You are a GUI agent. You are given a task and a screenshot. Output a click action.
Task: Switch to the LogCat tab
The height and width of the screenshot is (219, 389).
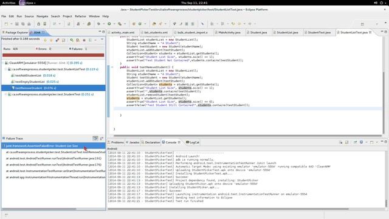click(193, 142)
